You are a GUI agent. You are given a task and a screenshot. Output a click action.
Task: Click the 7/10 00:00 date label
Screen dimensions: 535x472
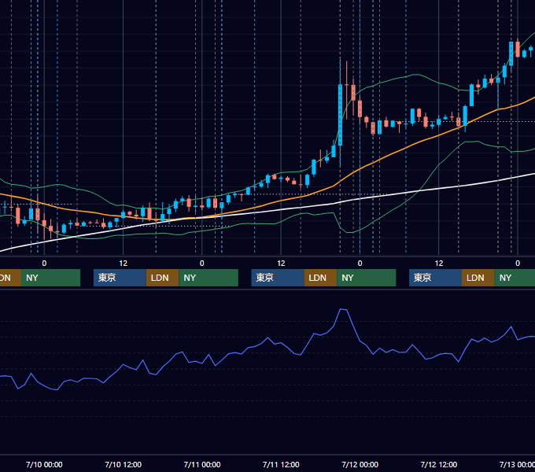(44, 464)
